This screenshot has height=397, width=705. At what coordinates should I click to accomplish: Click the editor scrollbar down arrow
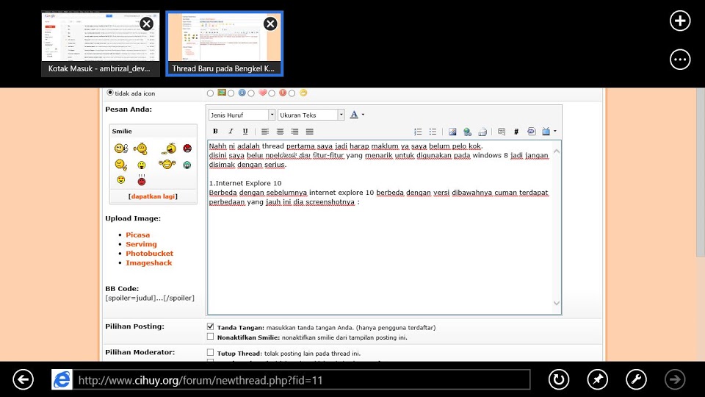pos(557,304)
